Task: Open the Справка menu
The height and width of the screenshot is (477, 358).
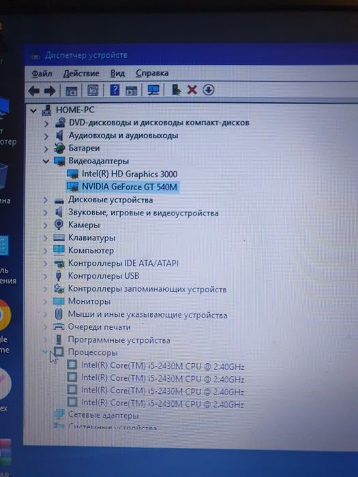Action: point(152,73)
